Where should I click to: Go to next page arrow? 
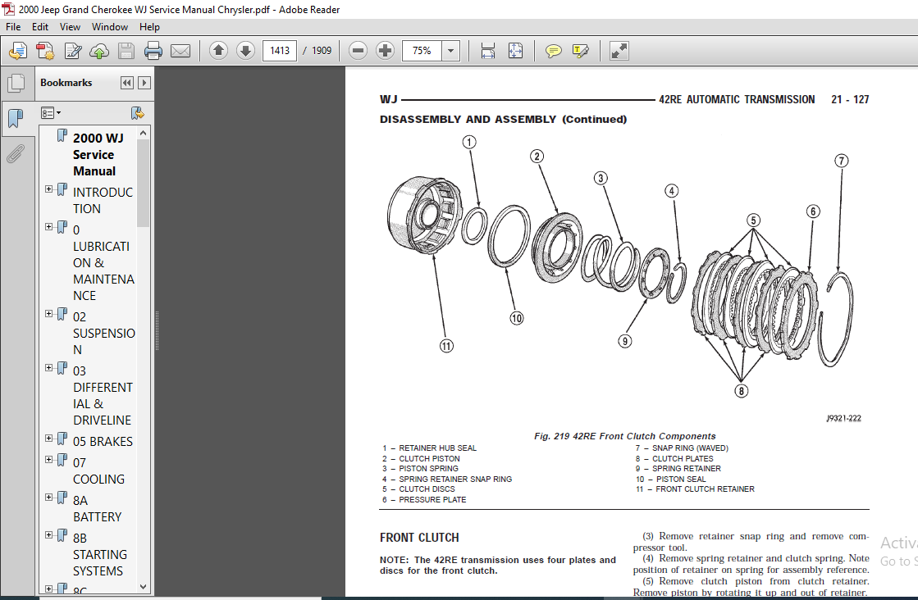(x=246, y=51)
